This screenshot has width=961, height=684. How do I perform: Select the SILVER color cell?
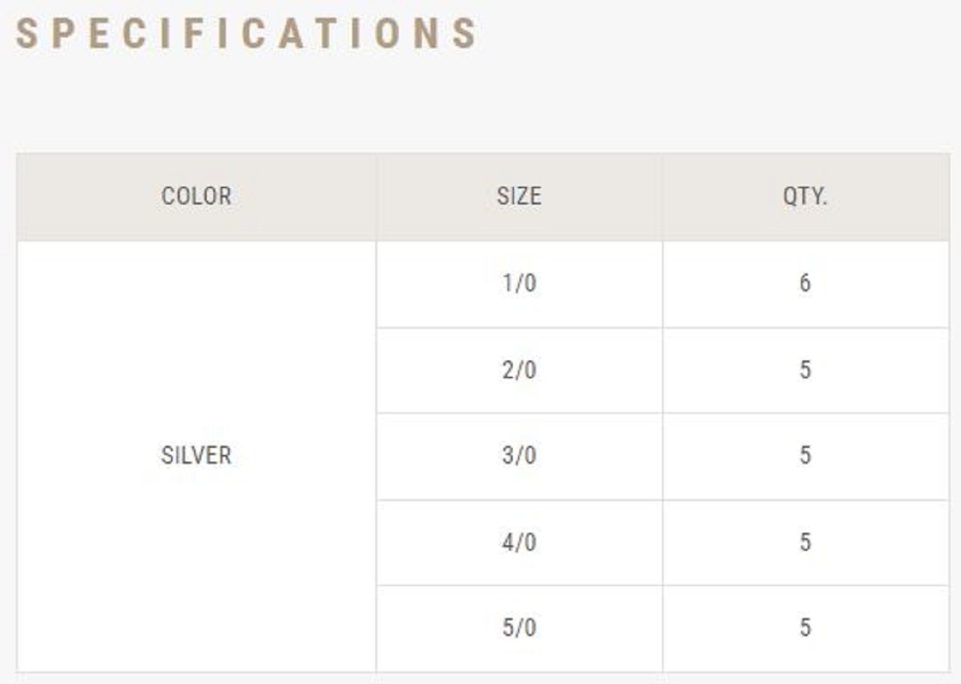(196, 455)
